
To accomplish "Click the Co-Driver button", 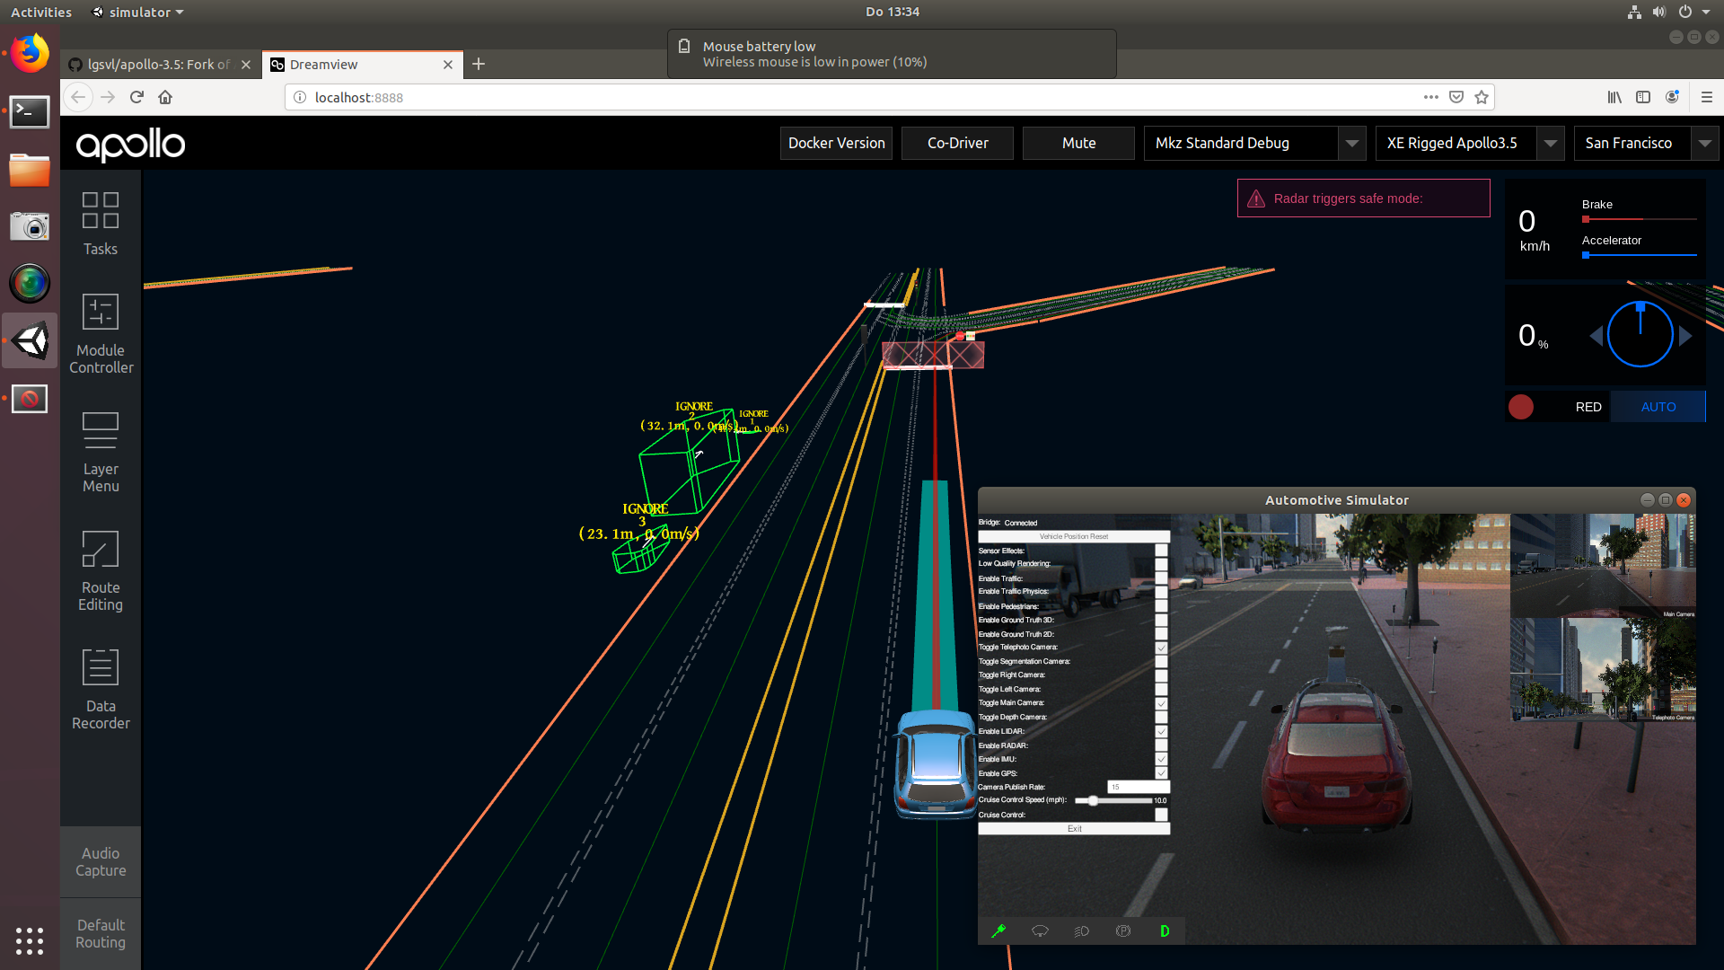I will (957, 144).
